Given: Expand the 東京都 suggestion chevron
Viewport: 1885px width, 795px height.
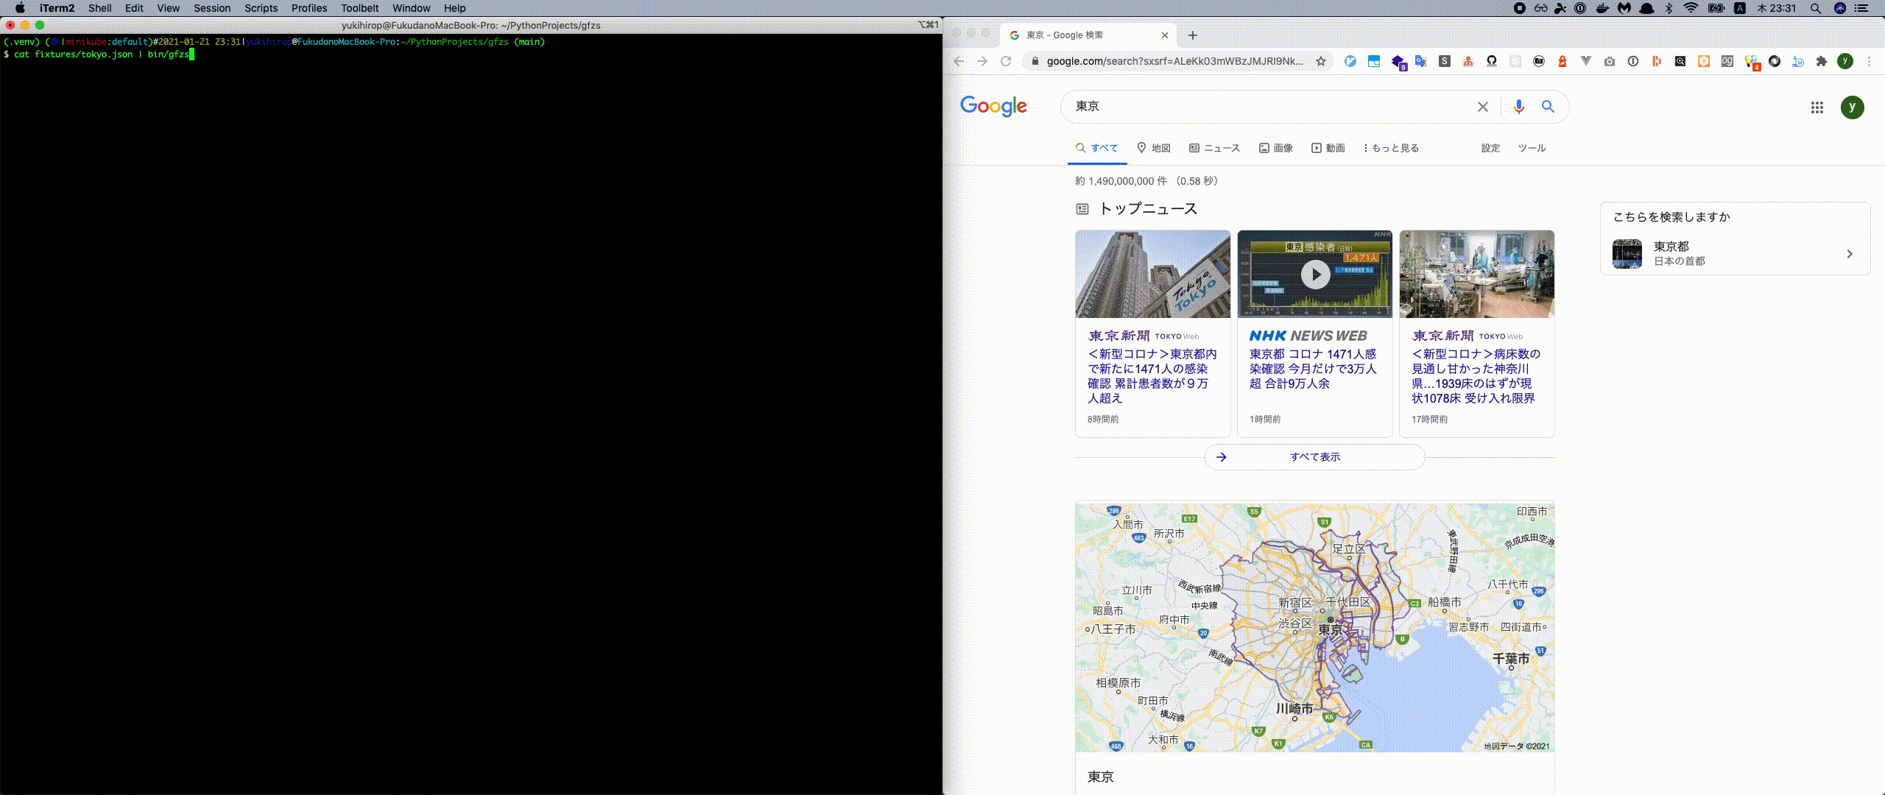Looking at the screenshot, I should point(1849,254).
